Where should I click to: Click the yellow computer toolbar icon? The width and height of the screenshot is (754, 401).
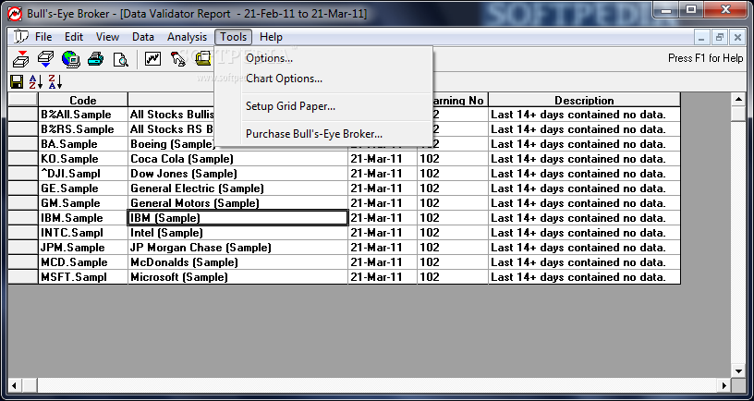203,58
